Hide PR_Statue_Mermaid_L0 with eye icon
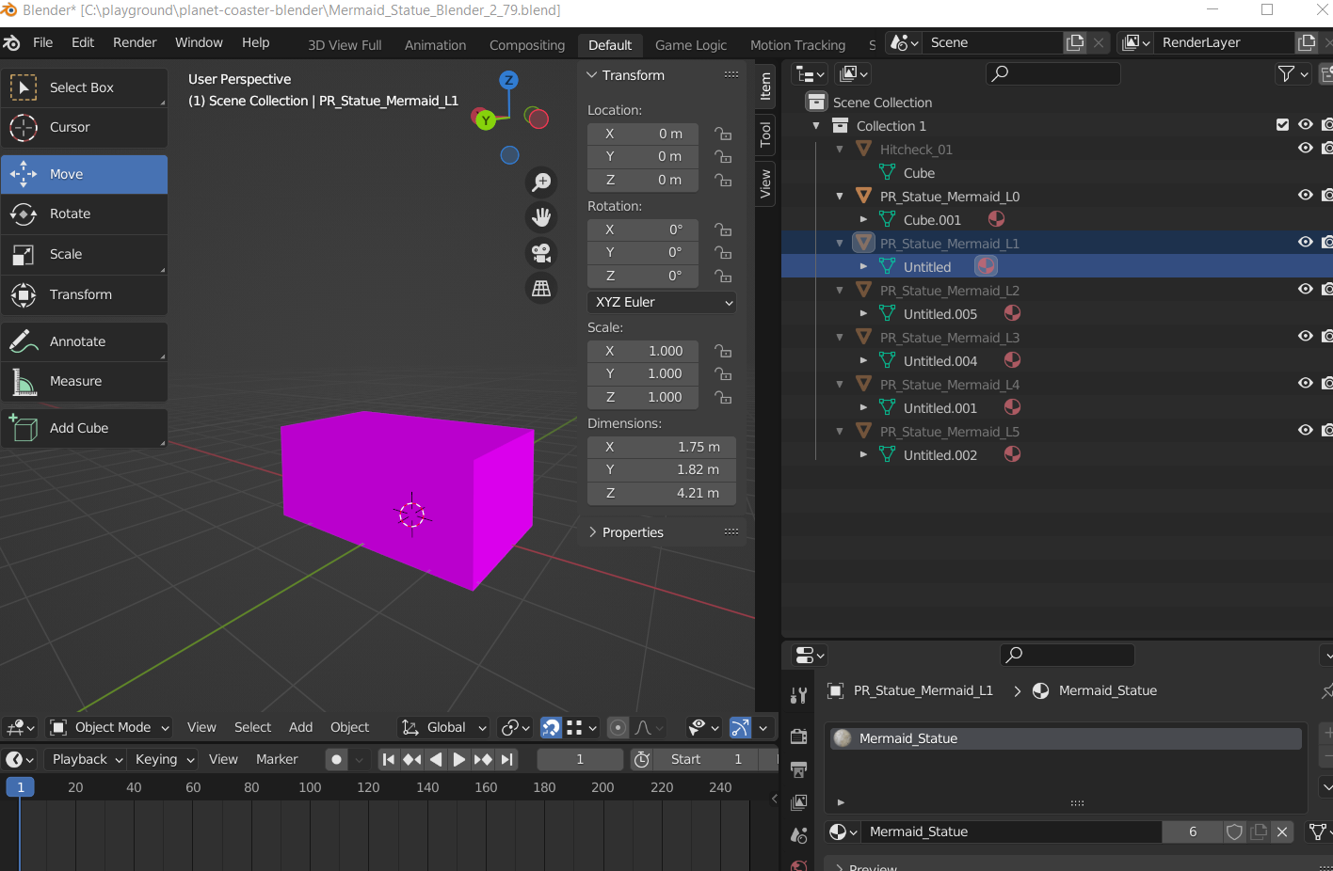1333x871 pixels. click(x=1305, y=195)
